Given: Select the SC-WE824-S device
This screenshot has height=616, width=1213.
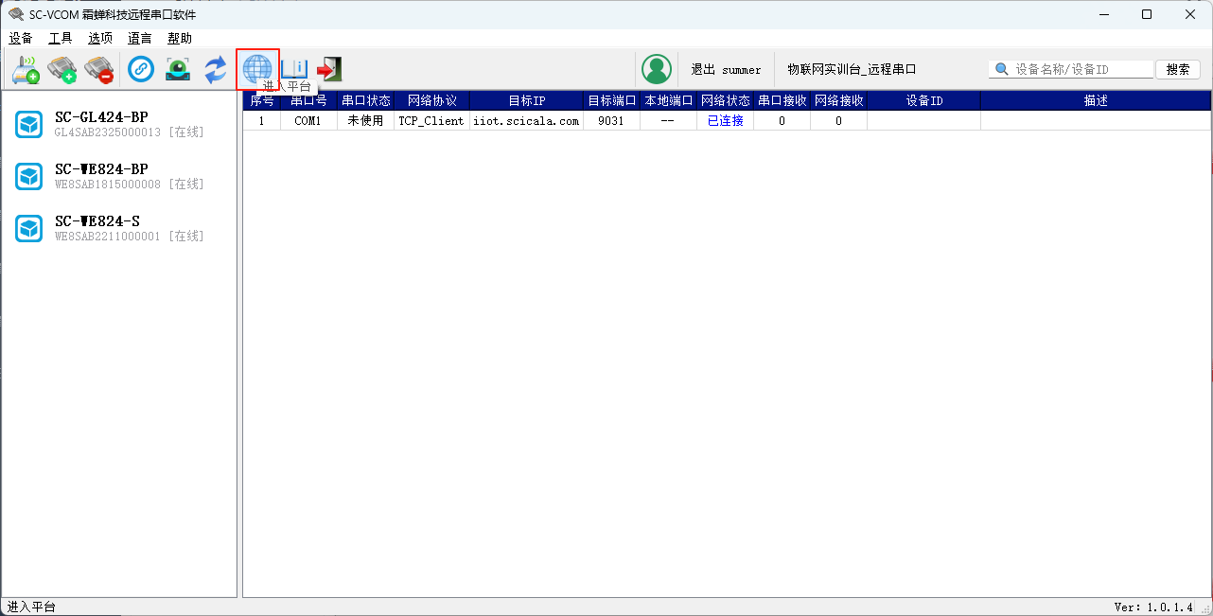Looking at the screenshot, I should click(97, 228).
